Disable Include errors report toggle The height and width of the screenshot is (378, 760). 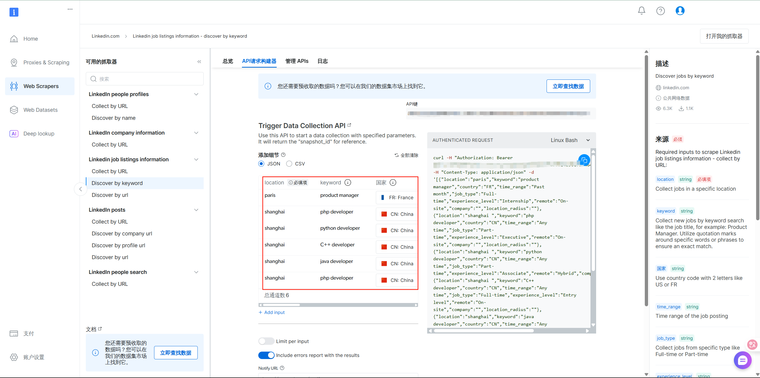(x=266, y=355)
